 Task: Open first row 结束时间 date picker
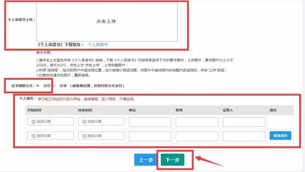(x=101, y=121)
